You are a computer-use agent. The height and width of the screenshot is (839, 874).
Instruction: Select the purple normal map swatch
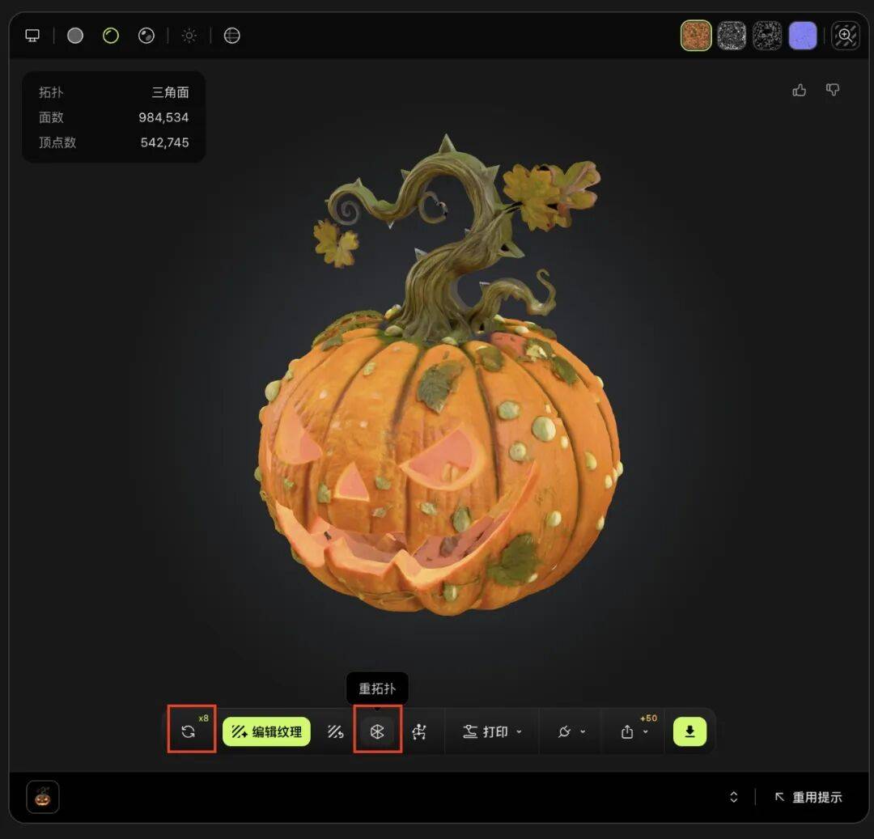point(803,36)
